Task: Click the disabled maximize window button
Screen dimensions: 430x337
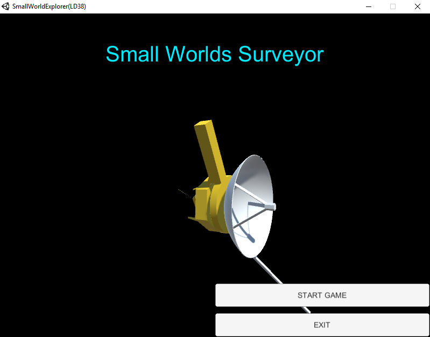Action: coord(393,6)
